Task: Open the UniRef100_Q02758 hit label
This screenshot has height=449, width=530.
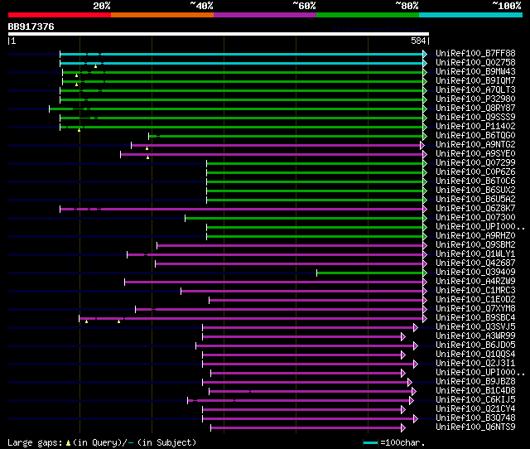Action: point(475,63)
